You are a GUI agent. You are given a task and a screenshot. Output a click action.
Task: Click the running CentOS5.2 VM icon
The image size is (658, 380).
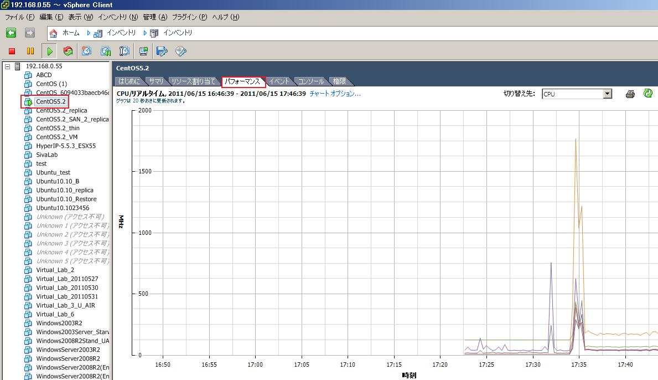(28, 101)
